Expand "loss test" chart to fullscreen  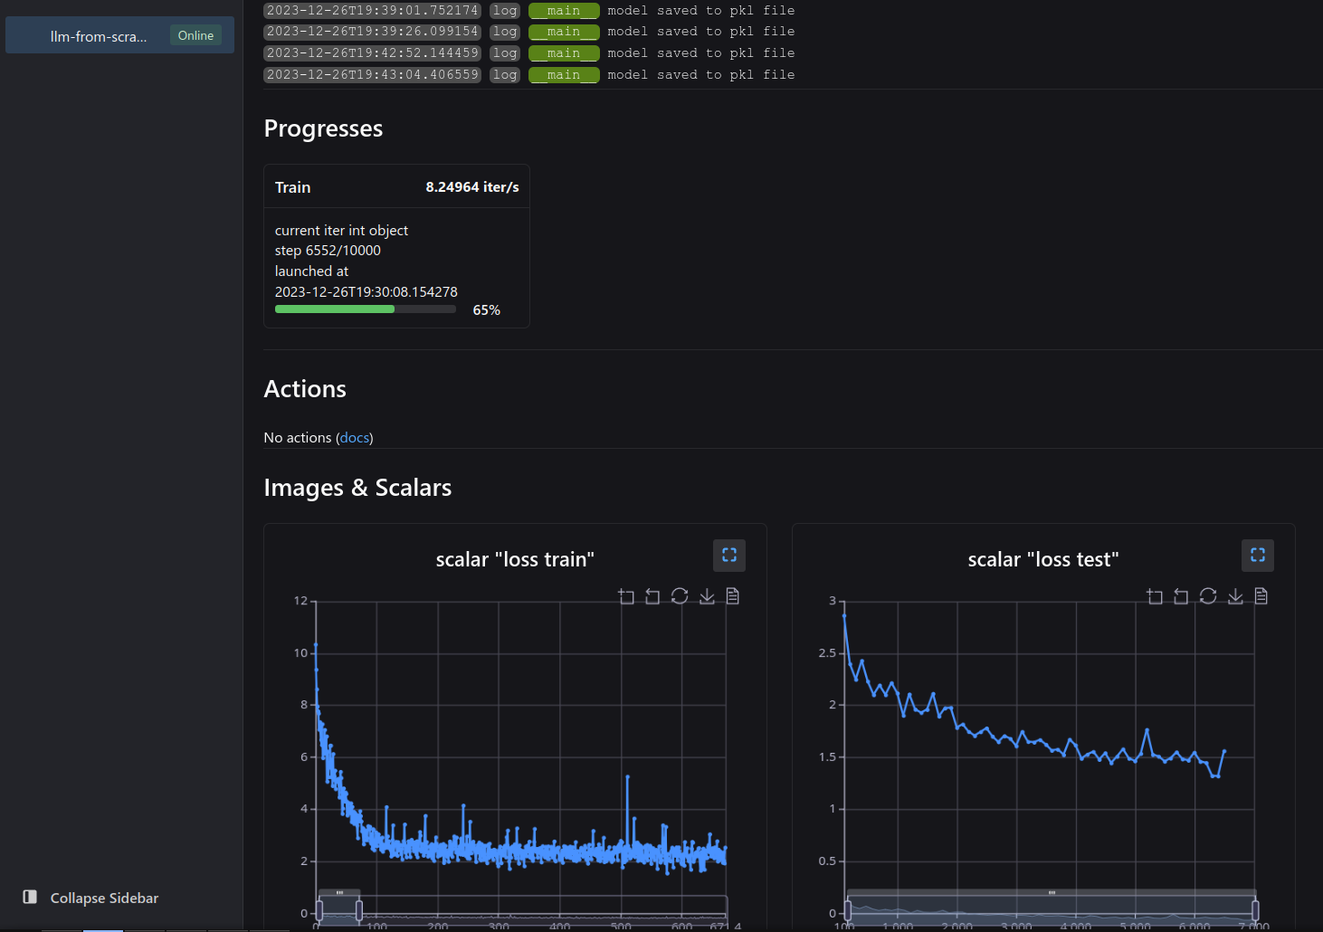coord(1258,556)
